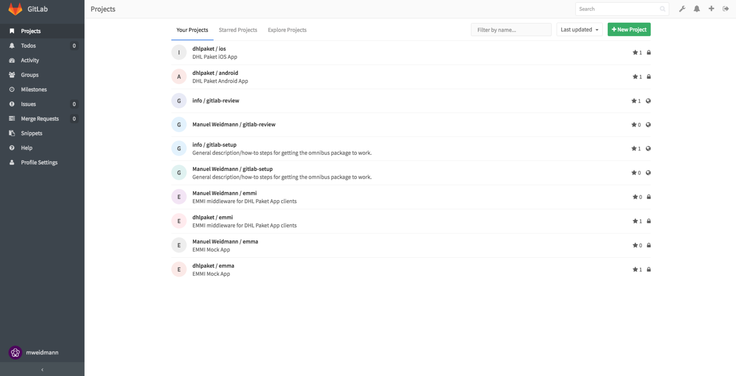The width and height of the screenshot is (736, 376).
Task: Click the avatar letter I of dhlpaket / ios
Action: click(179, 52)
